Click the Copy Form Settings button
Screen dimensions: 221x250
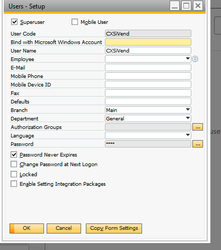(x=114, y=228)
